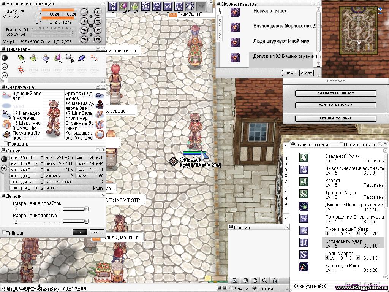
Task: Click CANCEL in details window
Action: [97, 232]
